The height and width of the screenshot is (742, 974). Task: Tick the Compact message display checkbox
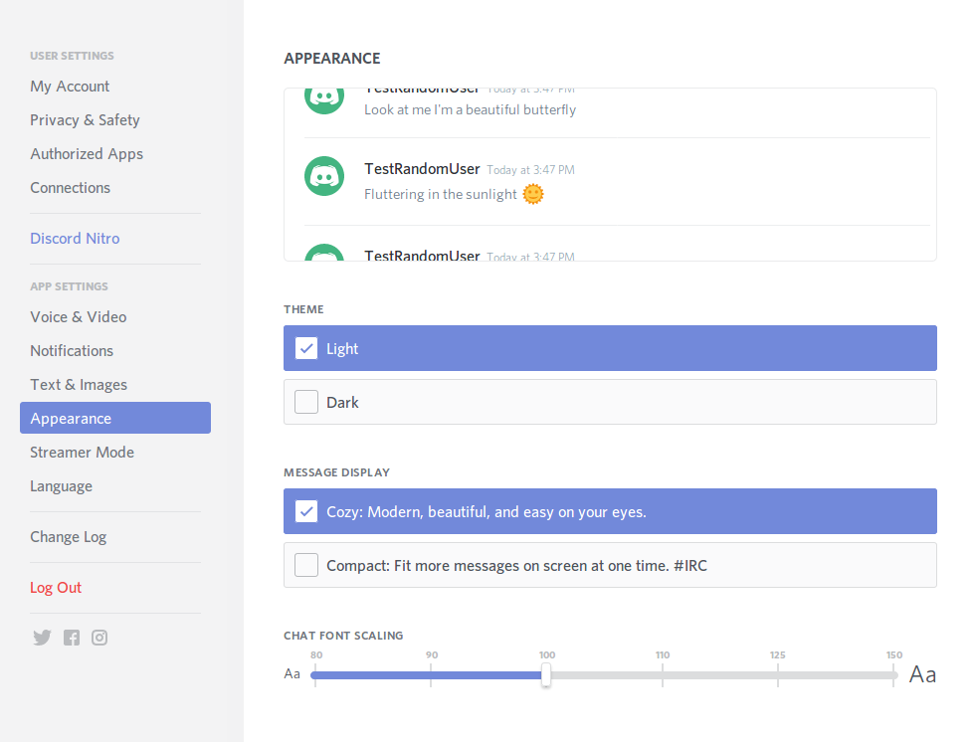(306, 565)
